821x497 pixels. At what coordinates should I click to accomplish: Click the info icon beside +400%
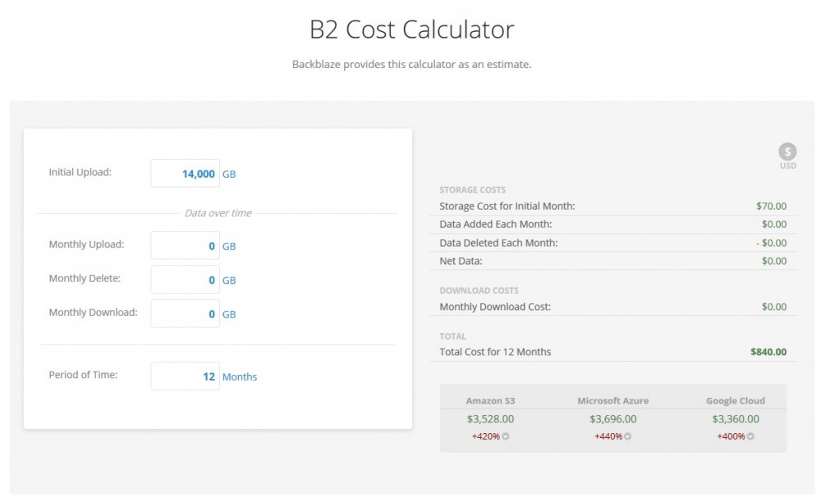[750, 436]
